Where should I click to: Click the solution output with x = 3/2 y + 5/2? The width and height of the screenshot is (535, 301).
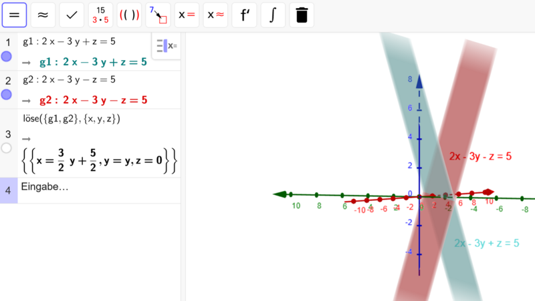point(99,160)
